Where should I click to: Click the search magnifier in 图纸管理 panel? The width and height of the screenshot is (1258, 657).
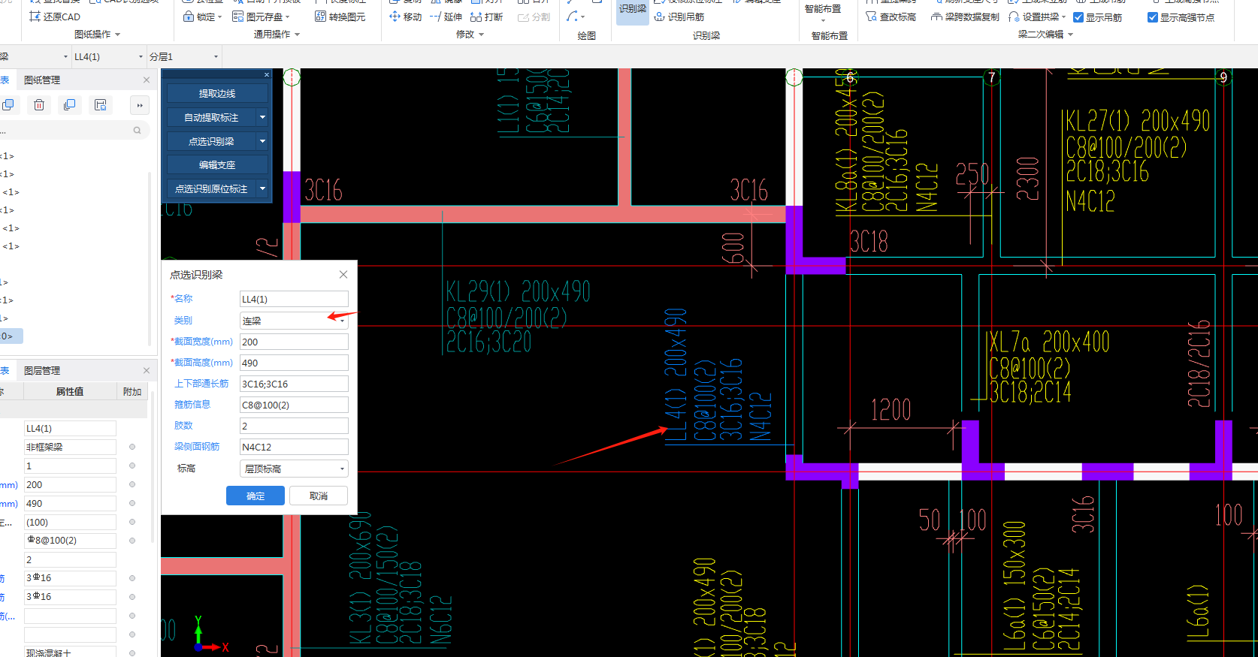(137, 131)
